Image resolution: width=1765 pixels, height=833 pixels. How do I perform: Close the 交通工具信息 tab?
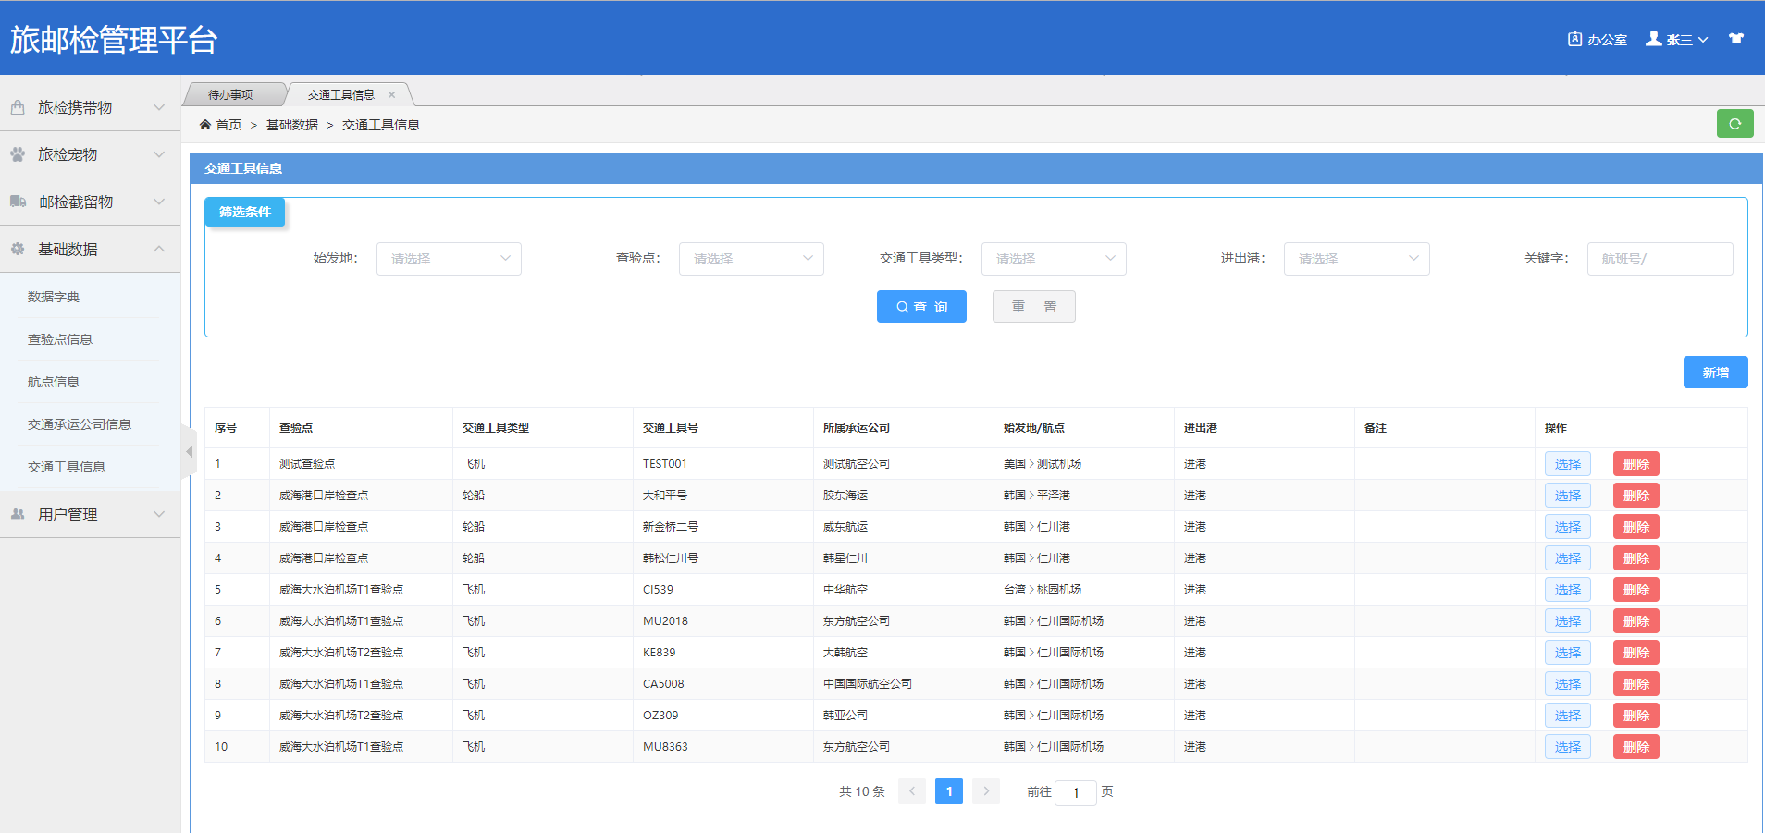tap(392, 95)
